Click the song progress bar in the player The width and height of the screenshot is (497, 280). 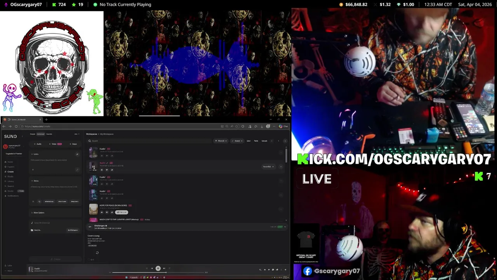(x=157, y=272)
